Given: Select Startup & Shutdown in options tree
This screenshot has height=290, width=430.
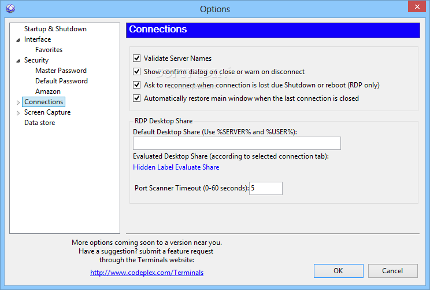Looking at the screenshot, I should pos(55,29).
